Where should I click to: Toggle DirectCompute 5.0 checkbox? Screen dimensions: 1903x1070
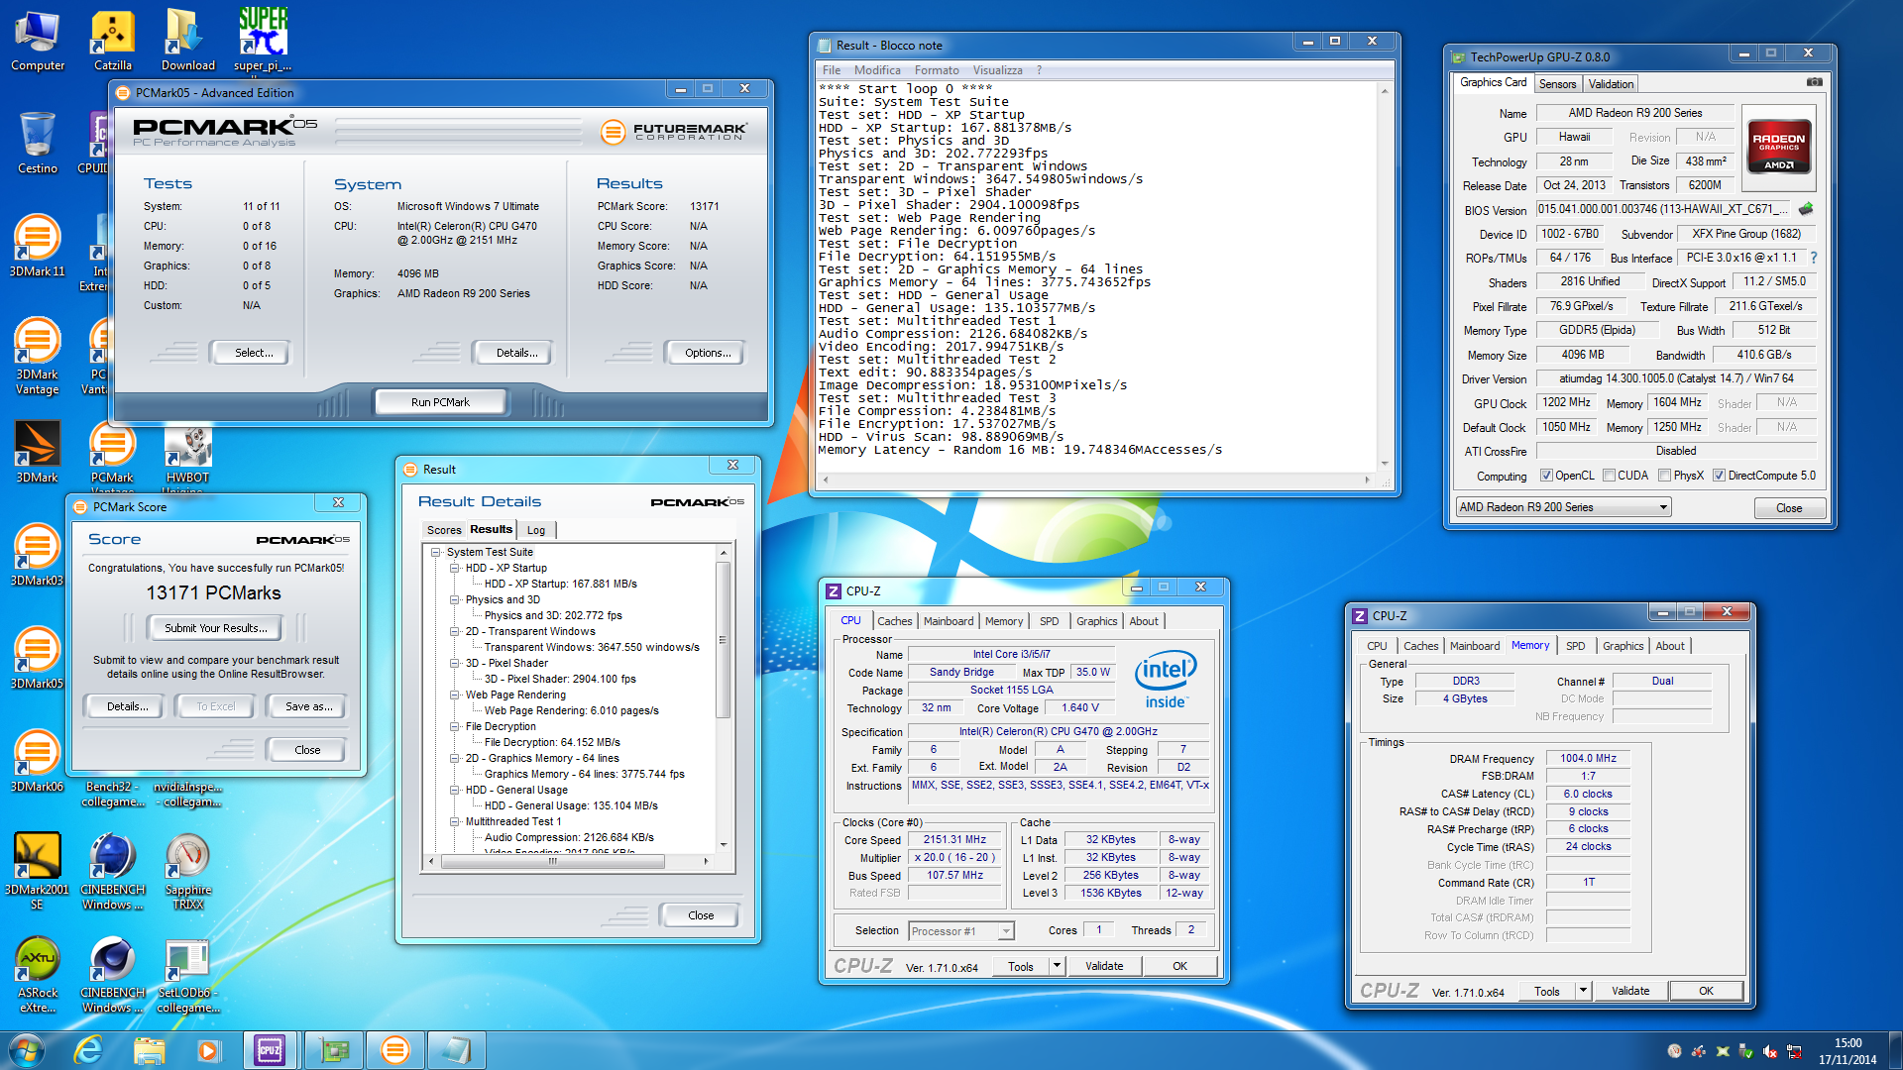[x=1719, y=476]
